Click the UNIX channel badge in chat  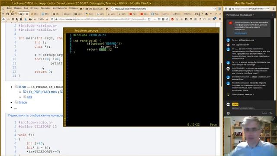(x=235, y=104)
